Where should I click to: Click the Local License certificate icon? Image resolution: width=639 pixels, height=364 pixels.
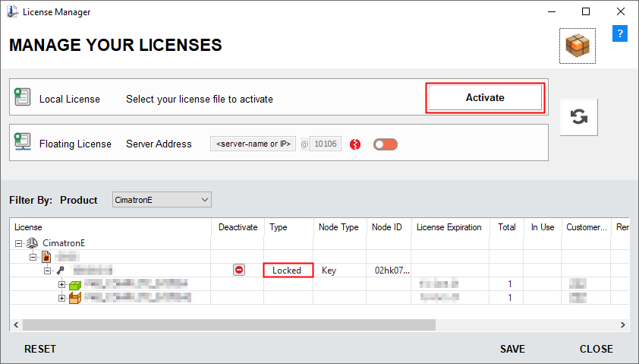[23, 97]
